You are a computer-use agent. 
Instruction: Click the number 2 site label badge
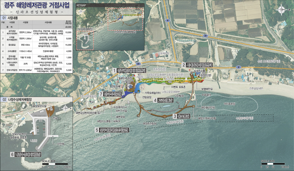pyautogui.click(x=184, y=65)
